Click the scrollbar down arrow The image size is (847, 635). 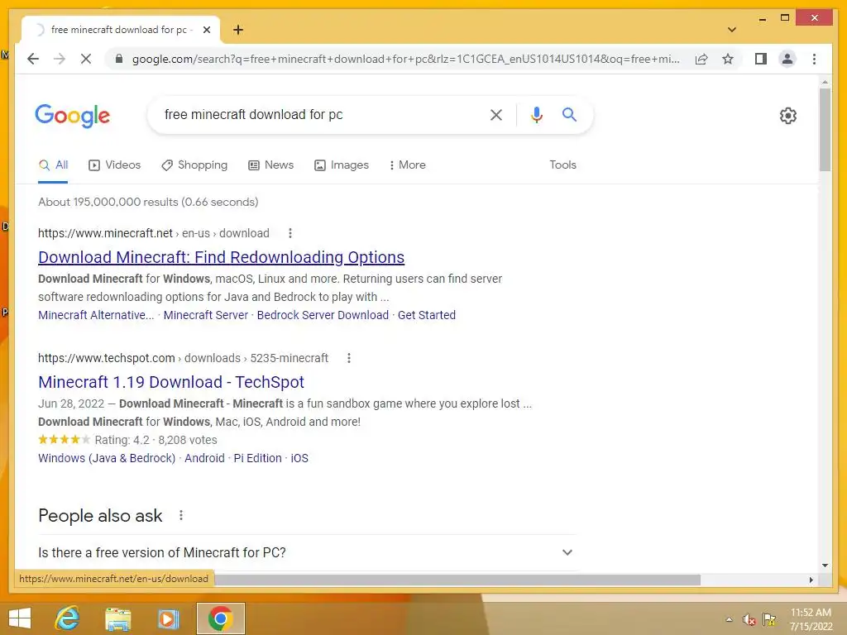coord(825,566)
